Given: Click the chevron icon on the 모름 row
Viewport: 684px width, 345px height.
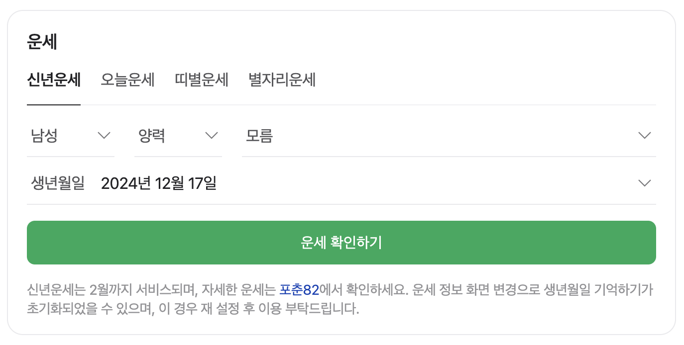Looking at the screenshot, I should [645, 135].
